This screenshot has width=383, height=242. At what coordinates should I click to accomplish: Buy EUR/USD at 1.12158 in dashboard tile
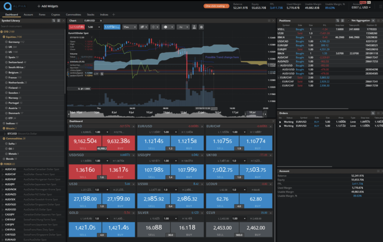tap(187, 143)
